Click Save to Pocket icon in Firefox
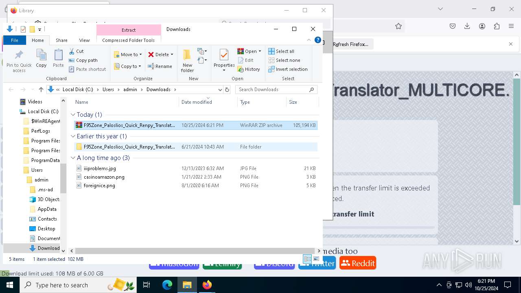 (453, 26)
